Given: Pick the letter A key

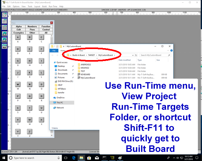Looking at the screenshot, I should click(18, 37).
